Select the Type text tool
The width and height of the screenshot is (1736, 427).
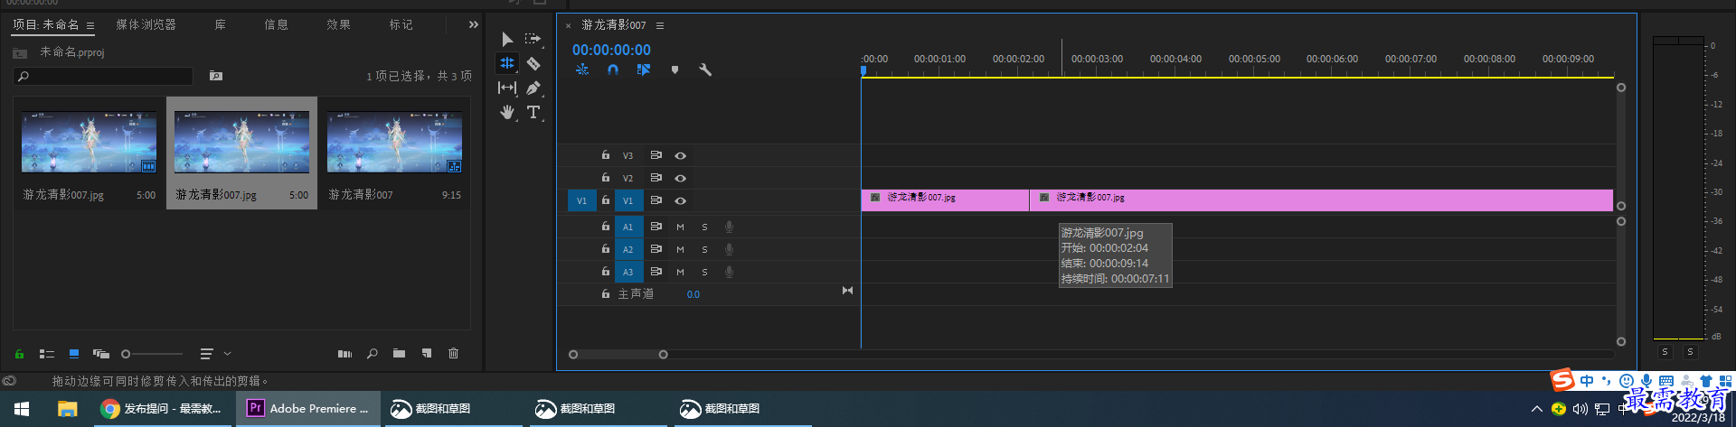pos(533,112)
